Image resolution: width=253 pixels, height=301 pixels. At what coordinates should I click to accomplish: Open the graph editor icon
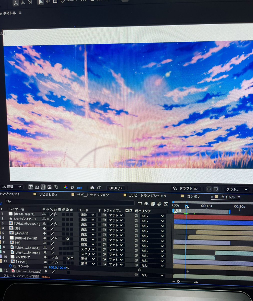coord(166,204)
